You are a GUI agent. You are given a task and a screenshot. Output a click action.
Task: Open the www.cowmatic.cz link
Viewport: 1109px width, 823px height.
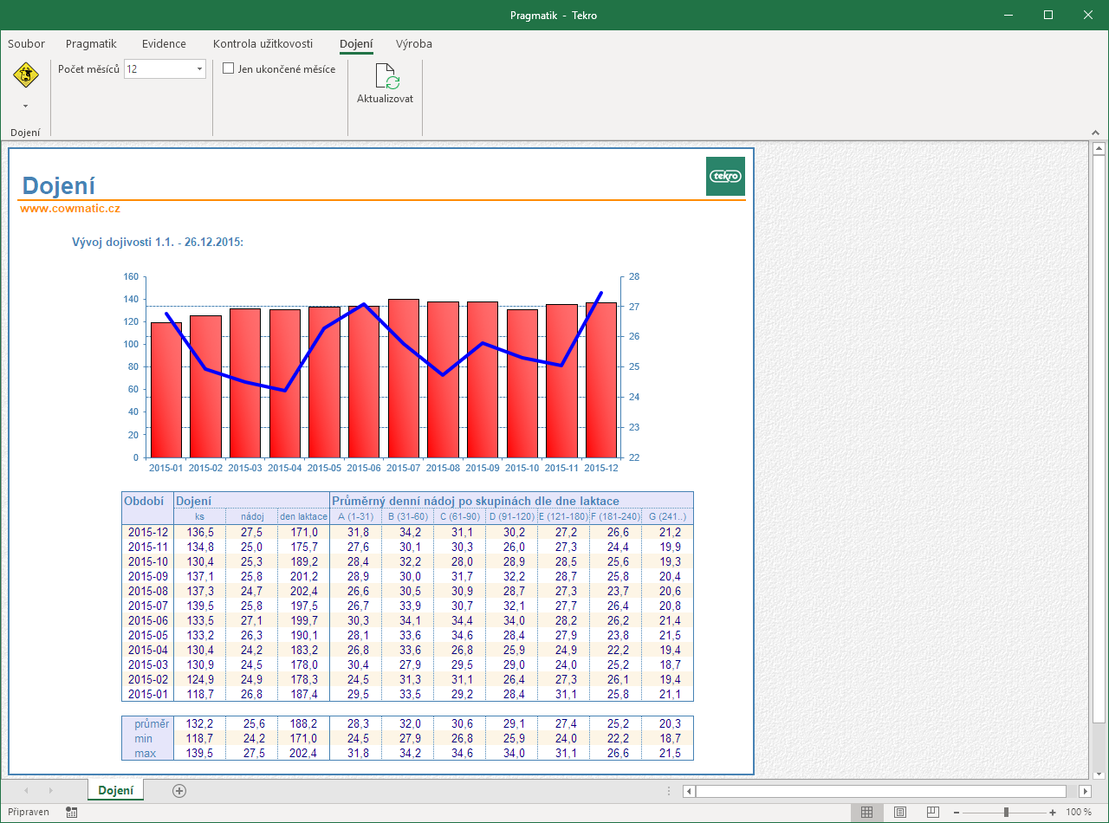pyautogui.click(x=70, y=208)
